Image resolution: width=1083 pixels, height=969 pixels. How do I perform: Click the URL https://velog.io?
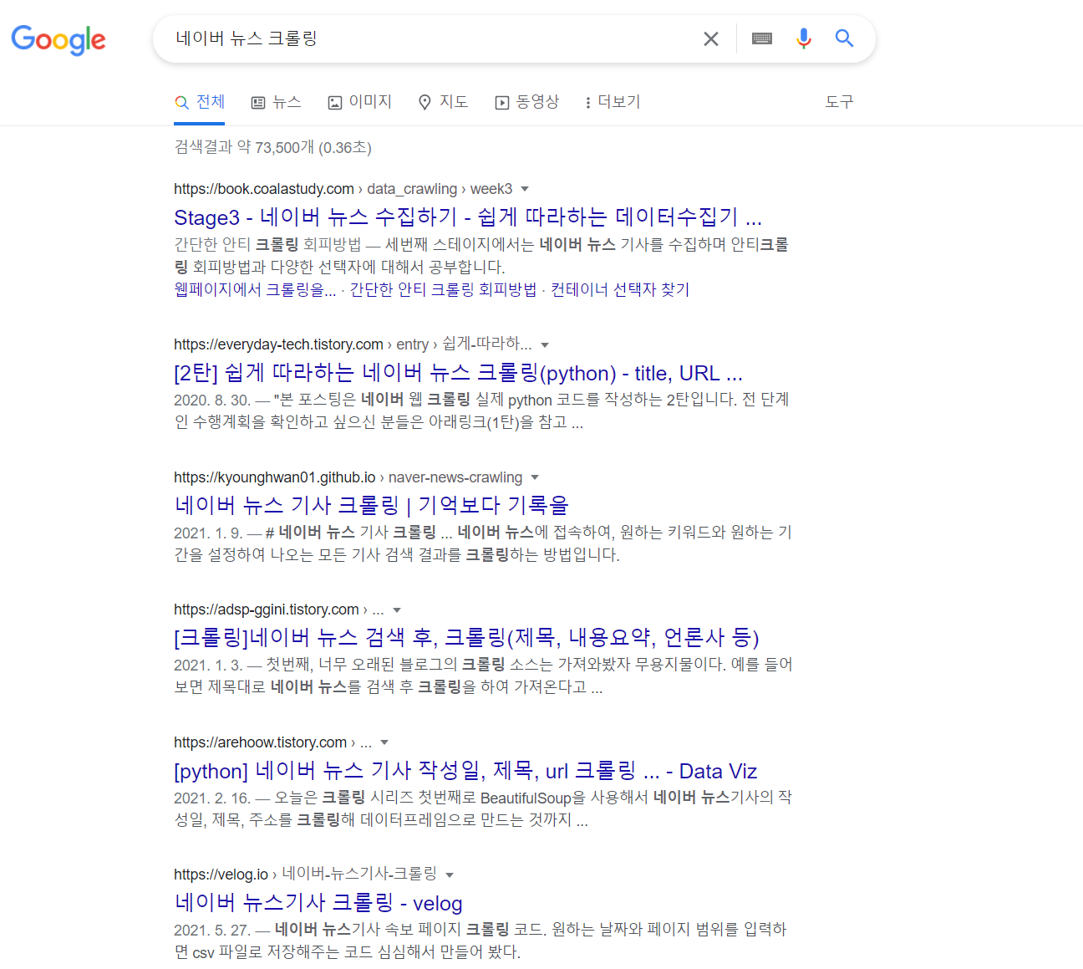(221, 875)
